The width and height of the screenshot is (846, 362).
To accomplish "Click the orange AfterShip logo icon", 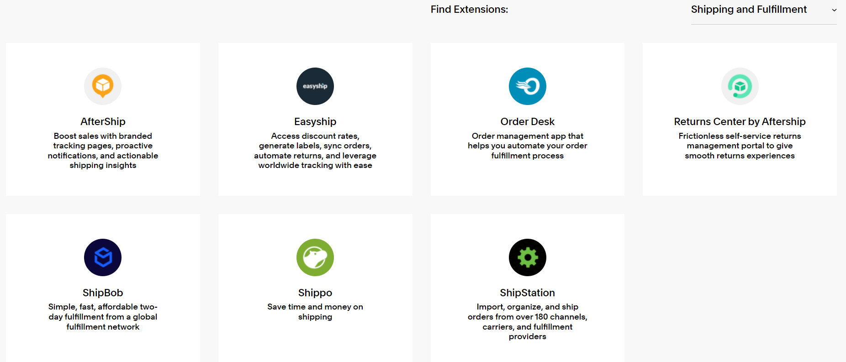I will (x=103, y=86).
